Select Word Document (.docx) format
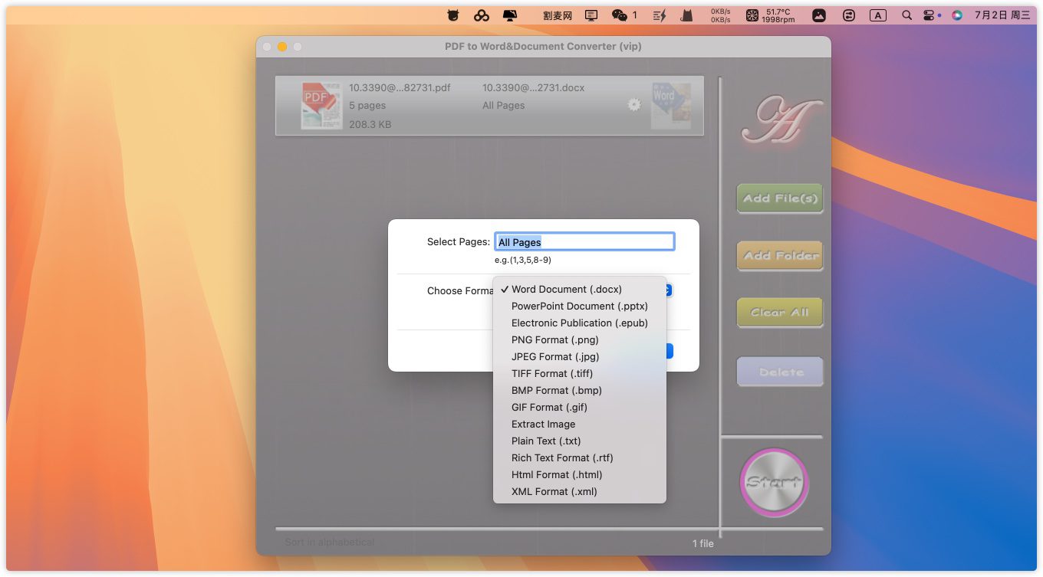1043x577 pixels. [x=580, y=290]
